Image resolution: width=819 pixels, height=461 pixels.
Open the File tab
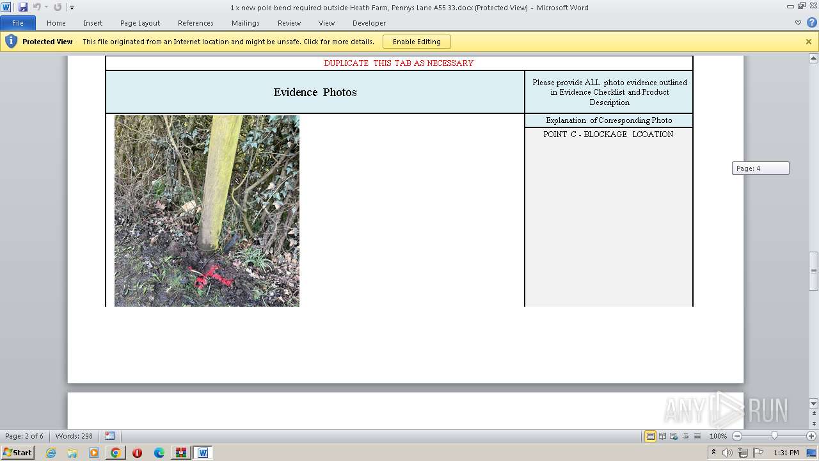click(18, 23)
